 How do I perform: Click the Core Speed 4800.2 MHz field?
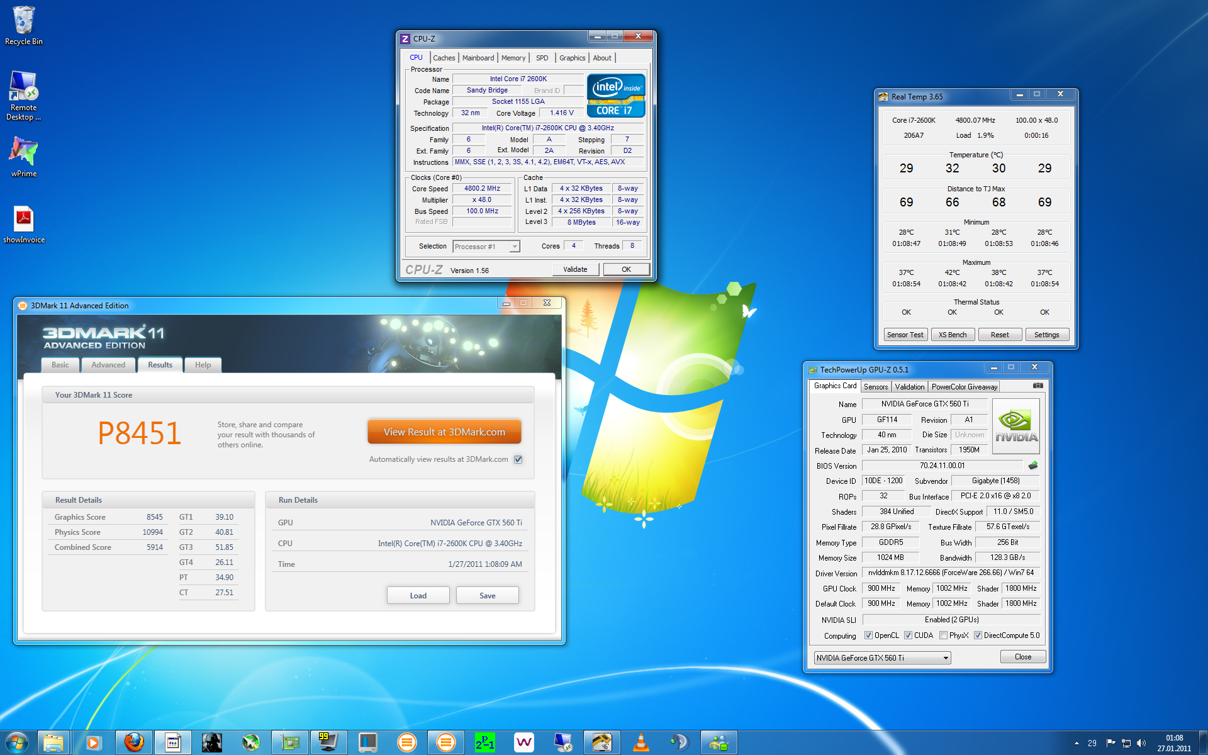[482, 189]
